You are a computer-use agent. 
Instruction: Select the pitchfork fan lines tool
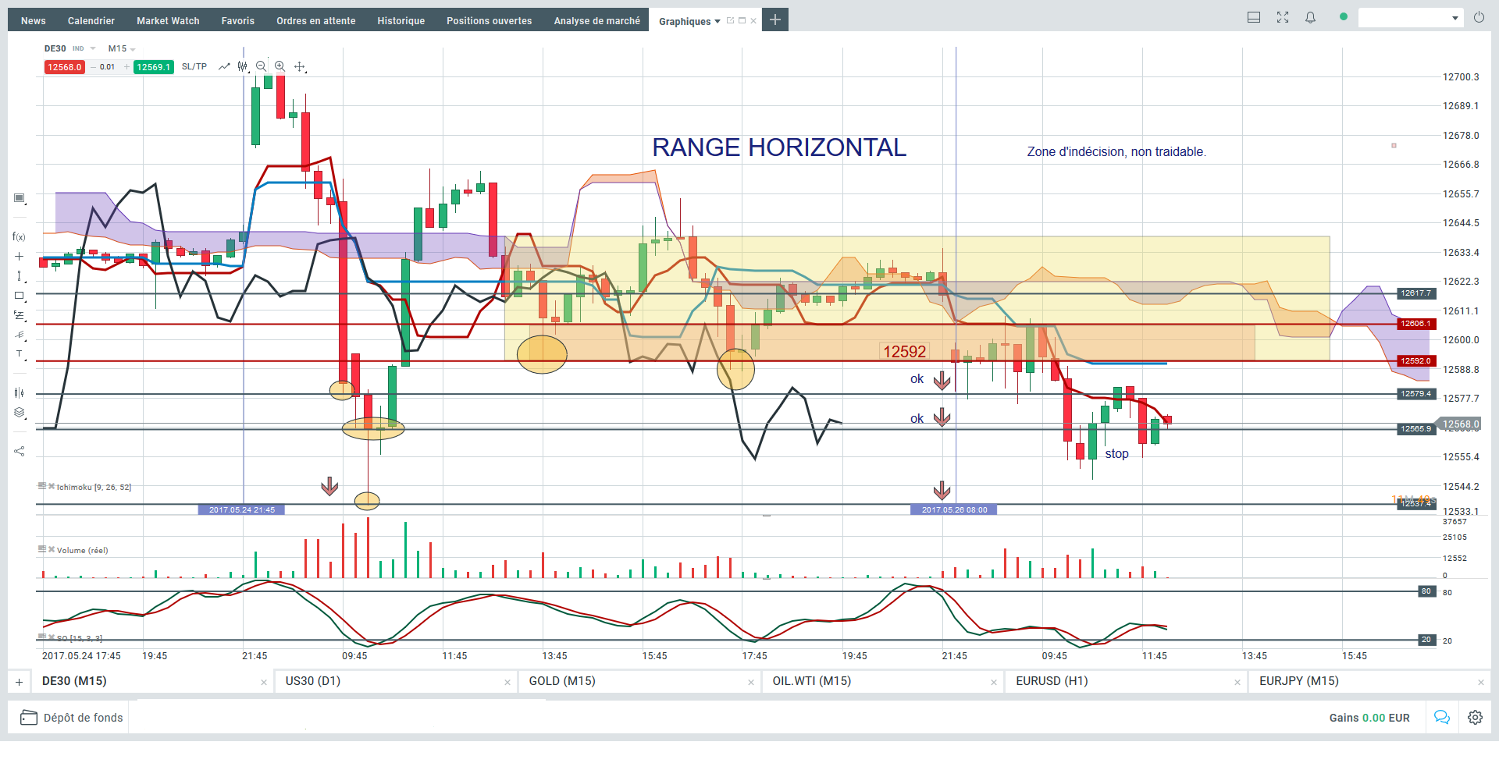pyautogui.click(x=19, y=335)
